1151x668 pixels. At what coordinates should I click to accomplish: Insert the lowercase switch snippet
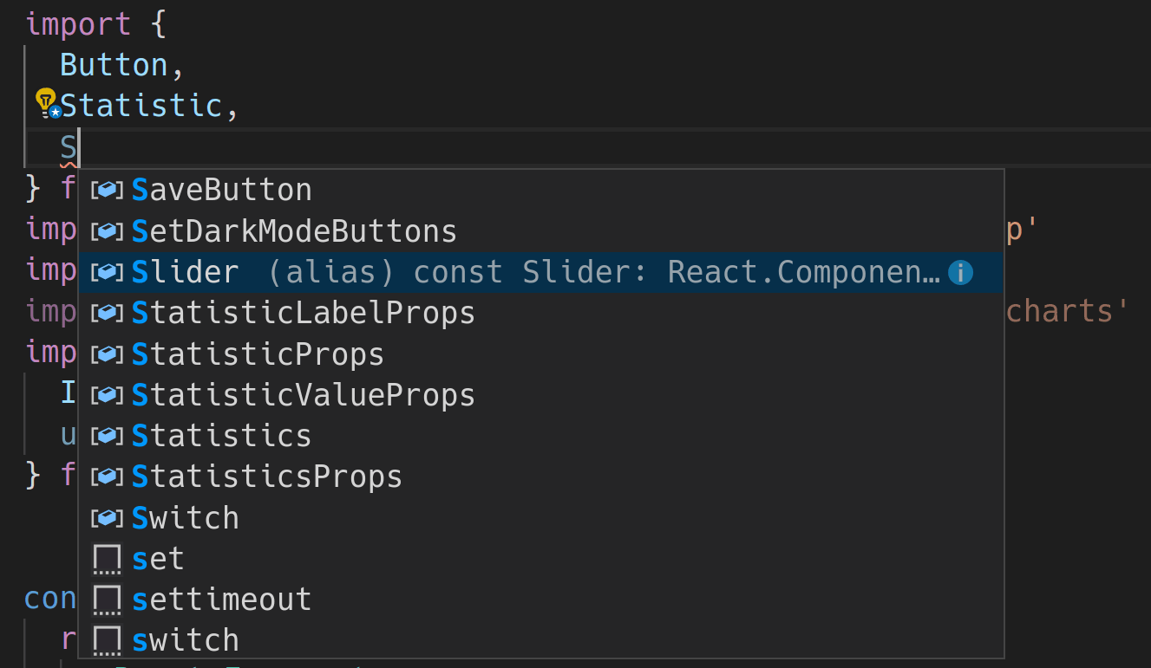pyautogui.click(x=185, y=641)
